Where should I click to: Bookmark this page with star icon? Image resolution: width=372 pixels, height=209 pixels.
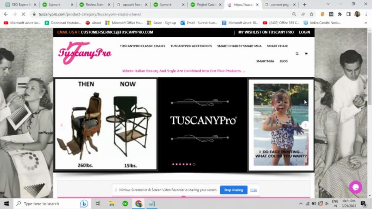[311, 14]
